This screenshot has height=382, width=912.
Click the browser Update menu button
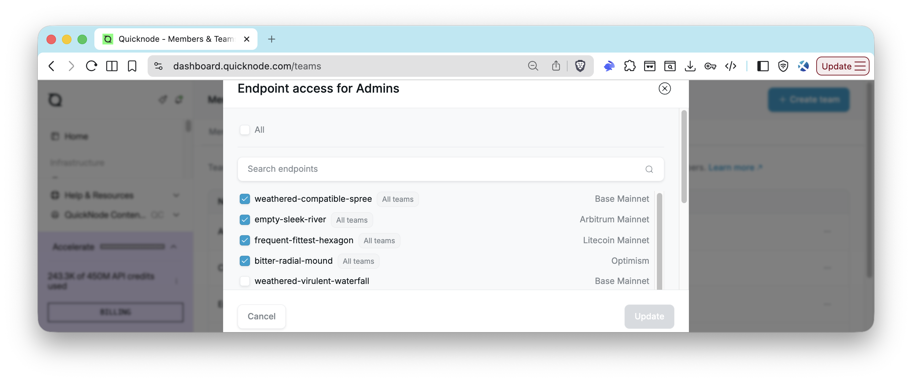coord(843,66)
